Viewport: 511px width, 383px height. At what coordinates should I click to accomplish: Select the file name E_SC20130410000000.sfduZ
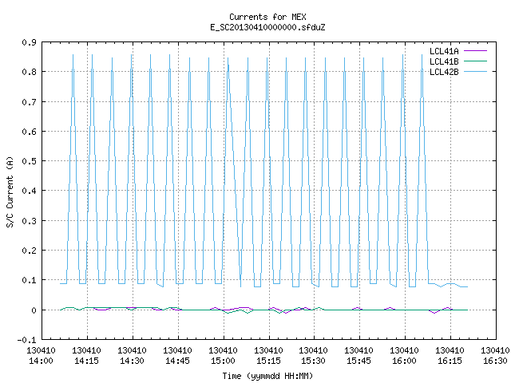point(267,27)
